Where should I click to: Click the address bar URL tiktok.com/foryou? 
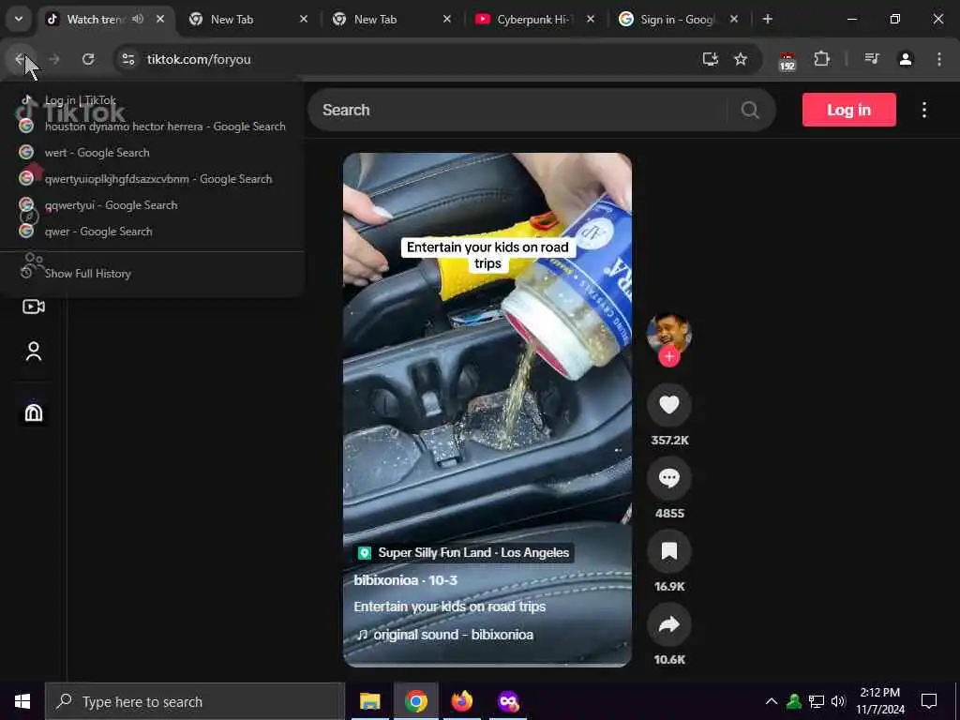point(199,59)
